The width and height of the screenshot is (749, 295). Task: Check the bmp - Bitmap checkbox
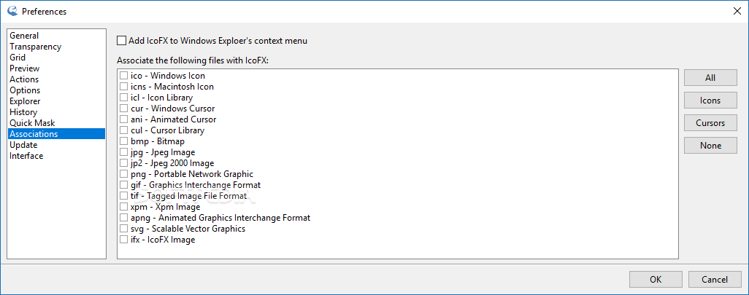click(x=123, y=141)
